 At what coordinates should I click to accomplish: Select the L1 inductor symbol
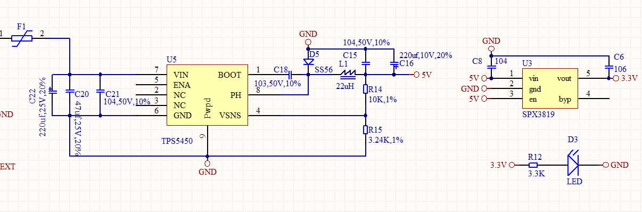(348, 75)
